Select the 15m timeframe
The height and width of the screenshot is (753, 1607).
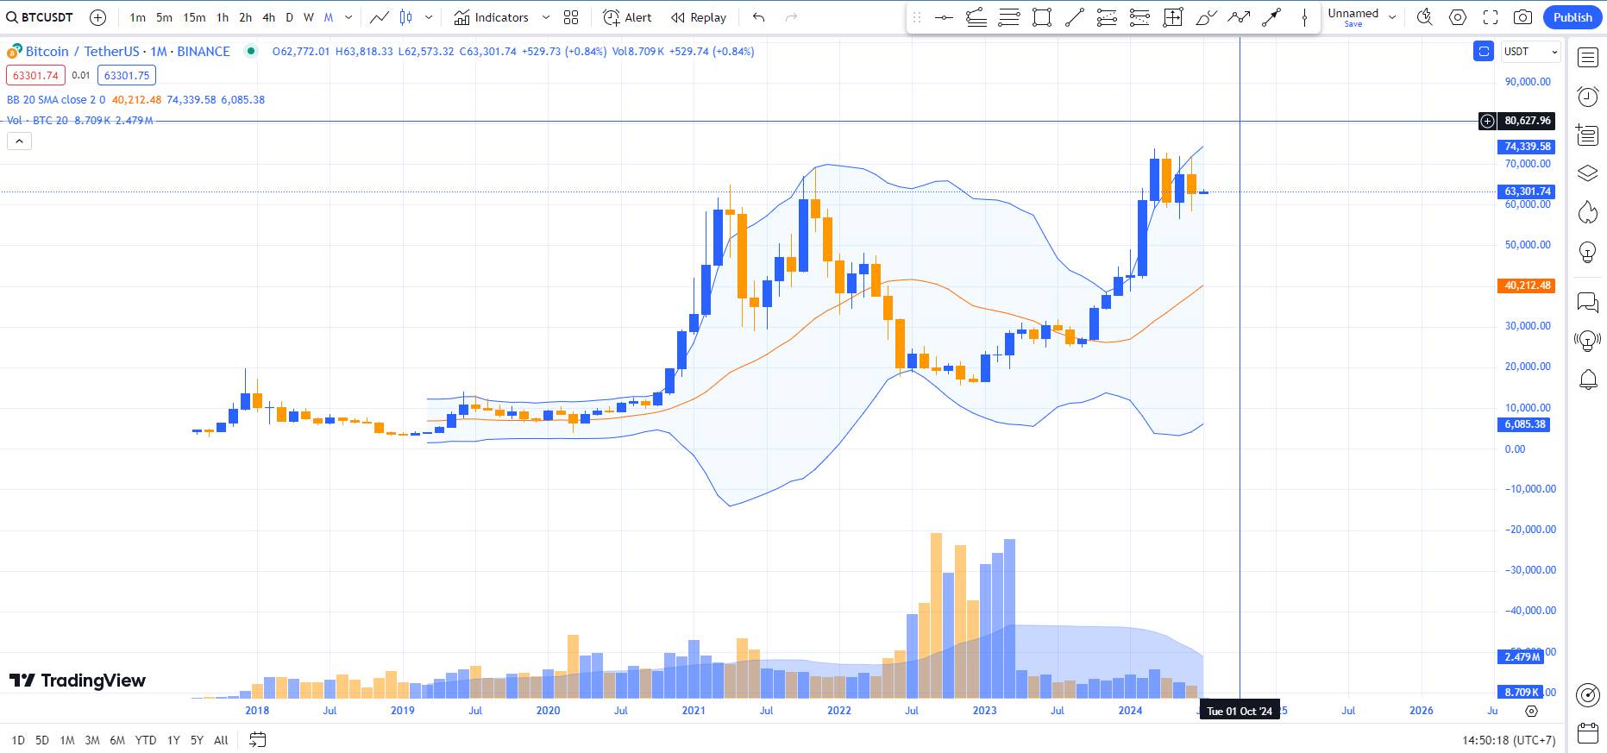(x=194, y=17)
